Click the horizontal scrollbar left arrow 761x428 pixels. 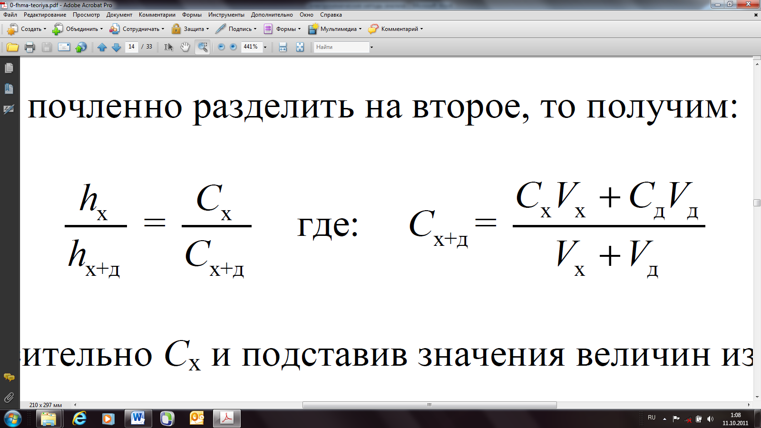(75, 405)
